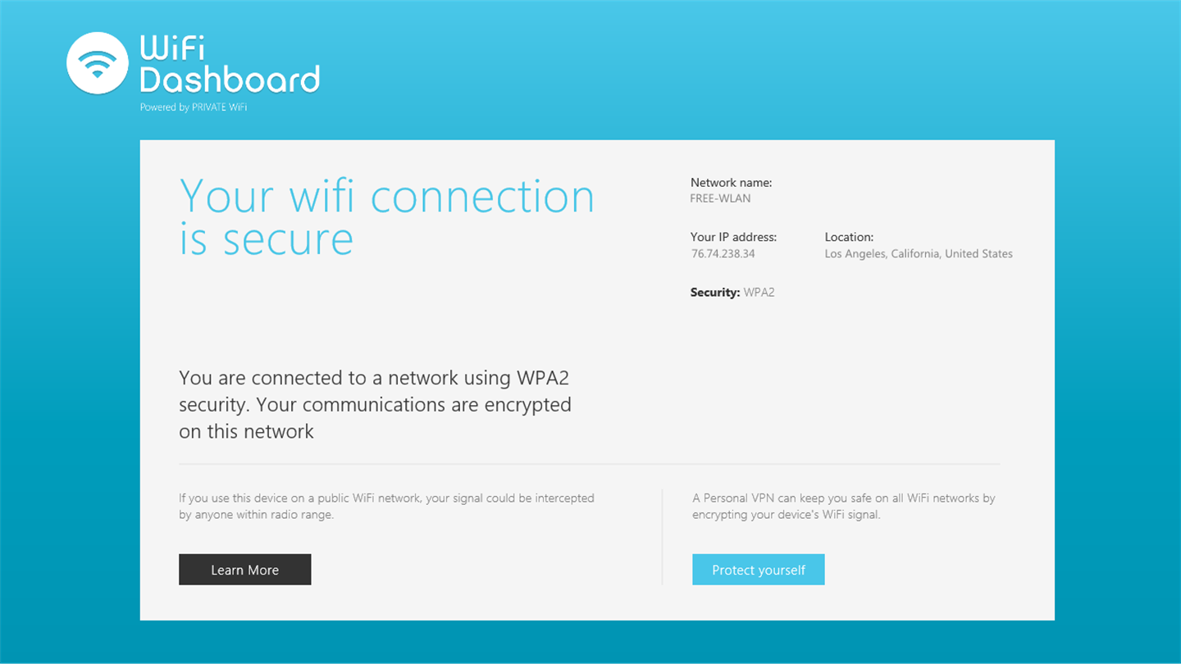The height and width of the screenshot is (664, 1181).
Task: Select the FREE-WLAN network name value
Action: pyautogui.click(x=720, y=198)
